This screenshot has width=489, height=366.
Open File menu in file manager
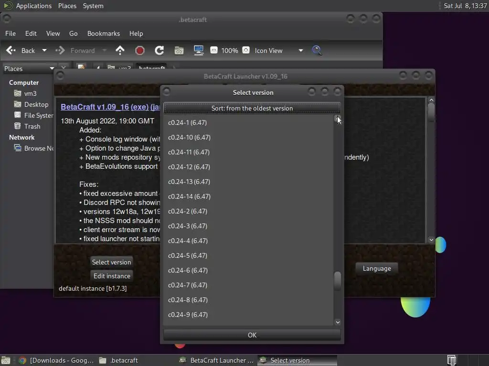pos(11,33)
